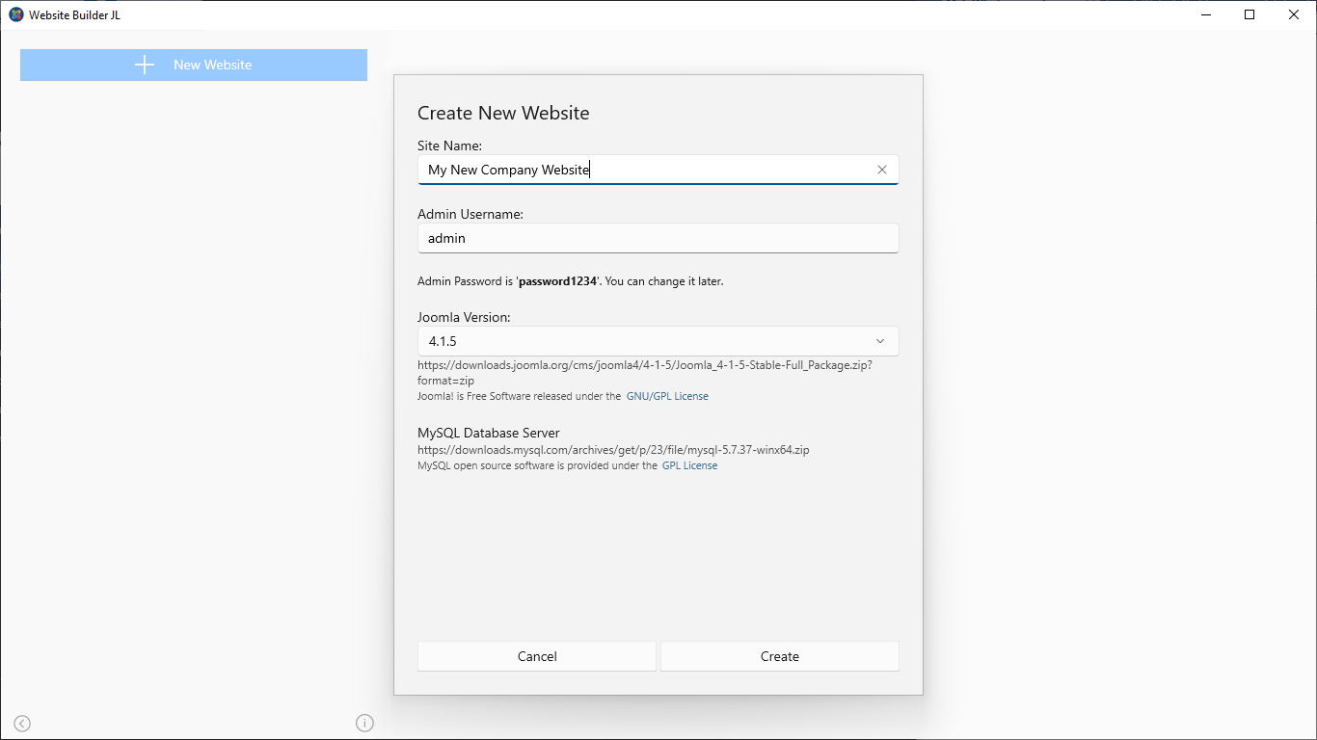The image size is (1317, 740).
Task: Open the info circle icon
Action: [364, 723]
